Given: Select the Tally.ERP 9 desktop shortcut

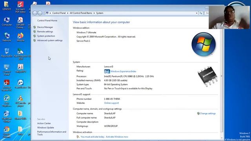Looking at the screenshot, I should 20,69.
